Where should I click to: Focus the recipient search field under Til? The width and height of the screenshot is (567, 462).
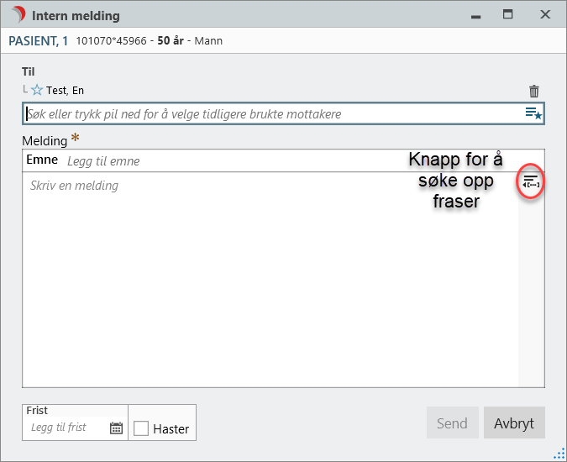pyautogui.click(x=269, y=113)
